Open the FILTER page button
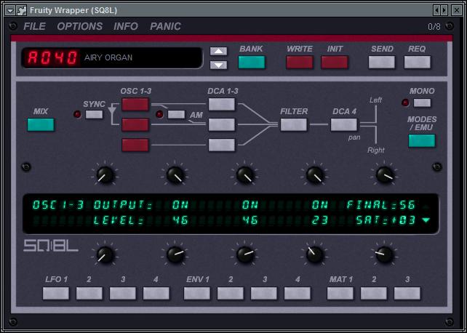The height and width of the screenshot is (333, 467). point(294,124)
